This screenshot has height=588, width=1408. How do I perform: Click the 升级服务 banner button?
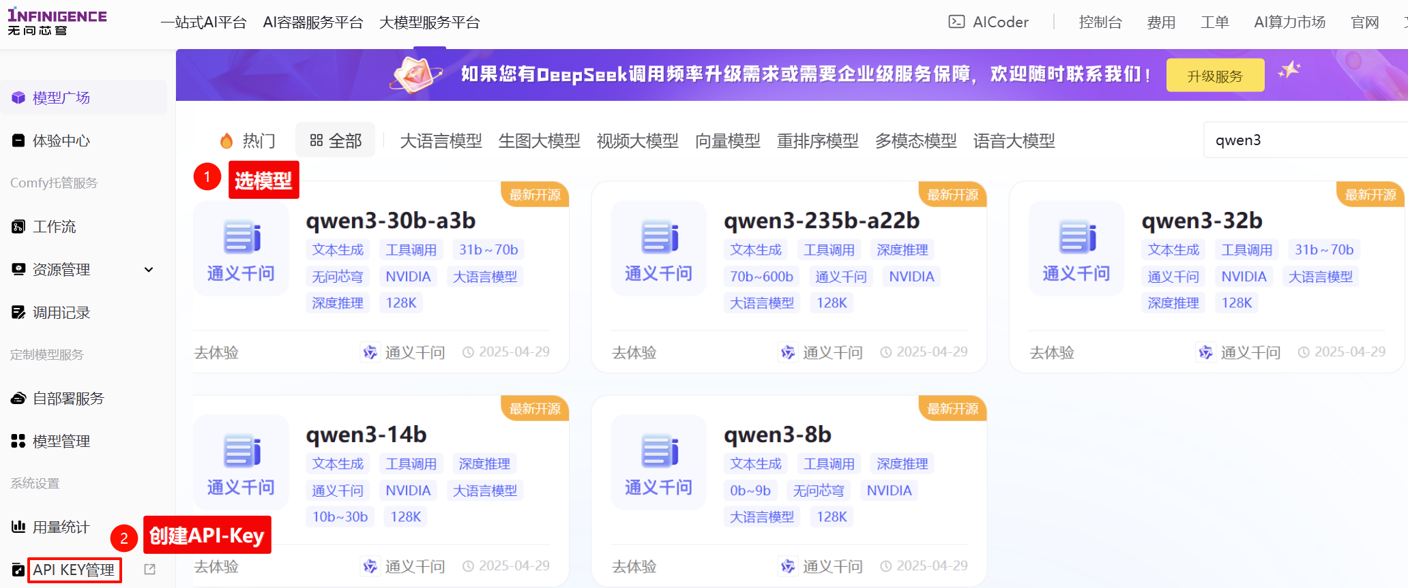(x=1215, y=76)
